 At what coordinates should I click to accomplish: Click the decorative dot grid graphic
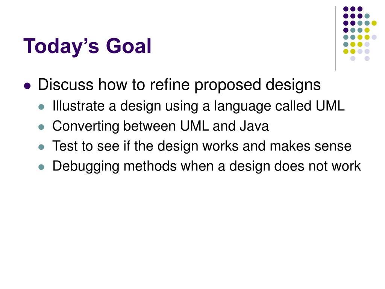pos(360,33)
